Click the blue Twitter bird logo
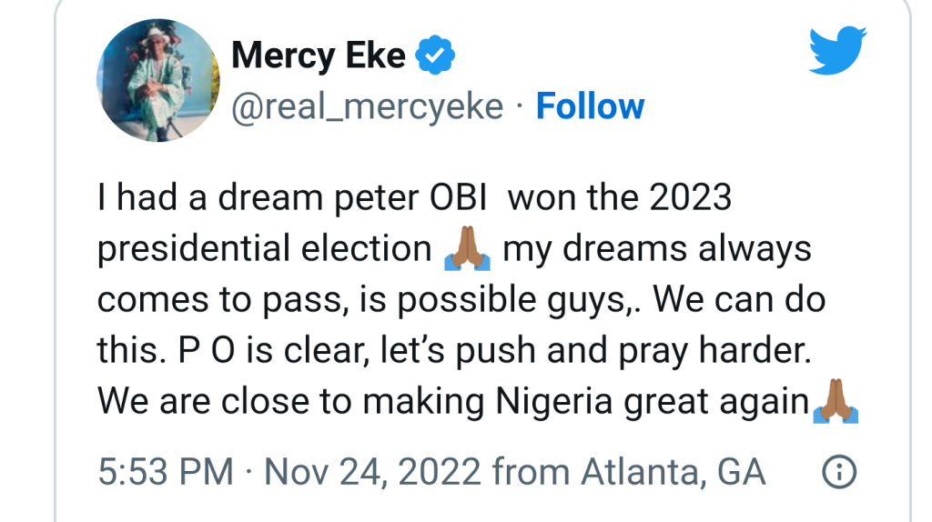This screenshot has width=932, height=522. point(837,50)
